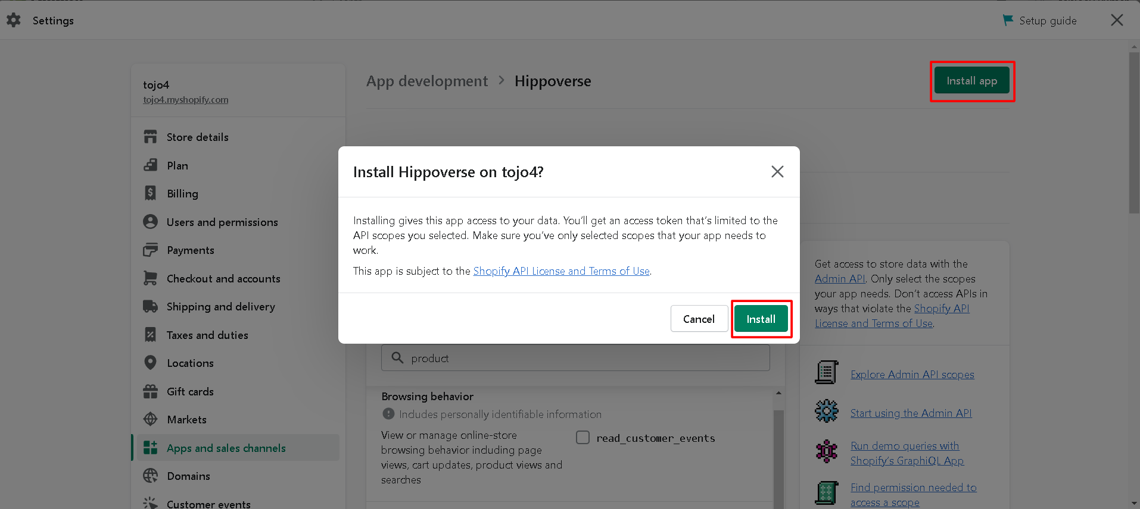Open the Admin API link
Image resolution: width=1140 pixels, height=509 pixels.
840,279
